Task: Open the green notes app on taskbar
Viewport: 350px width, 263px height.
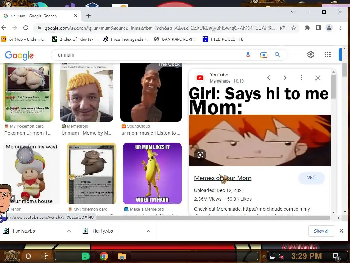Action: pyautogui.click(x=85, y=256)
